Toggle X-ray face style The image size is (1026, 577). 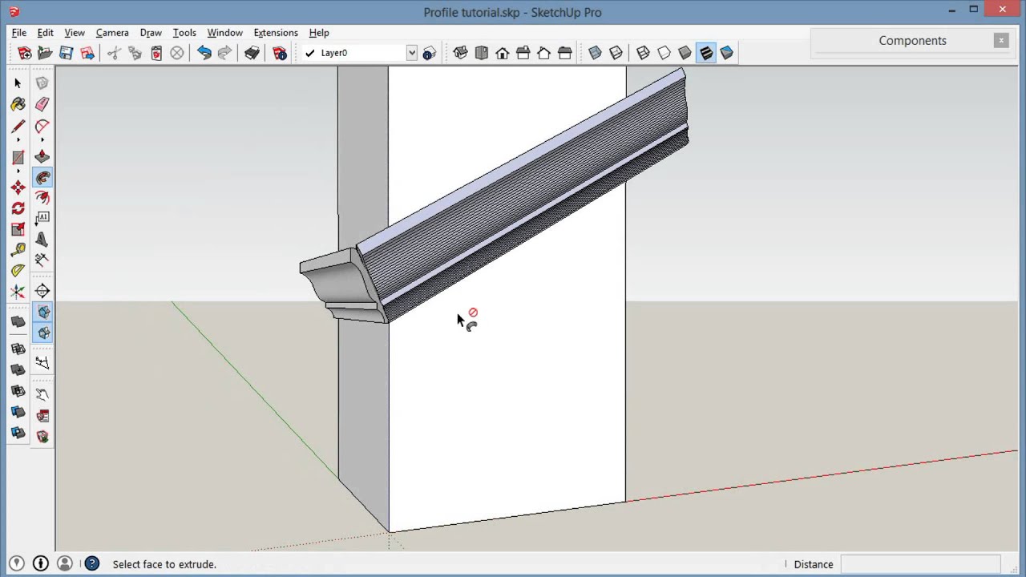[x=595, y=53]
